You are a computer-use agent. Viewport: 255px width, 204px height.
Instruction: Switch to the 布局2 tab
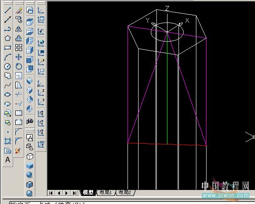[125, 193]
